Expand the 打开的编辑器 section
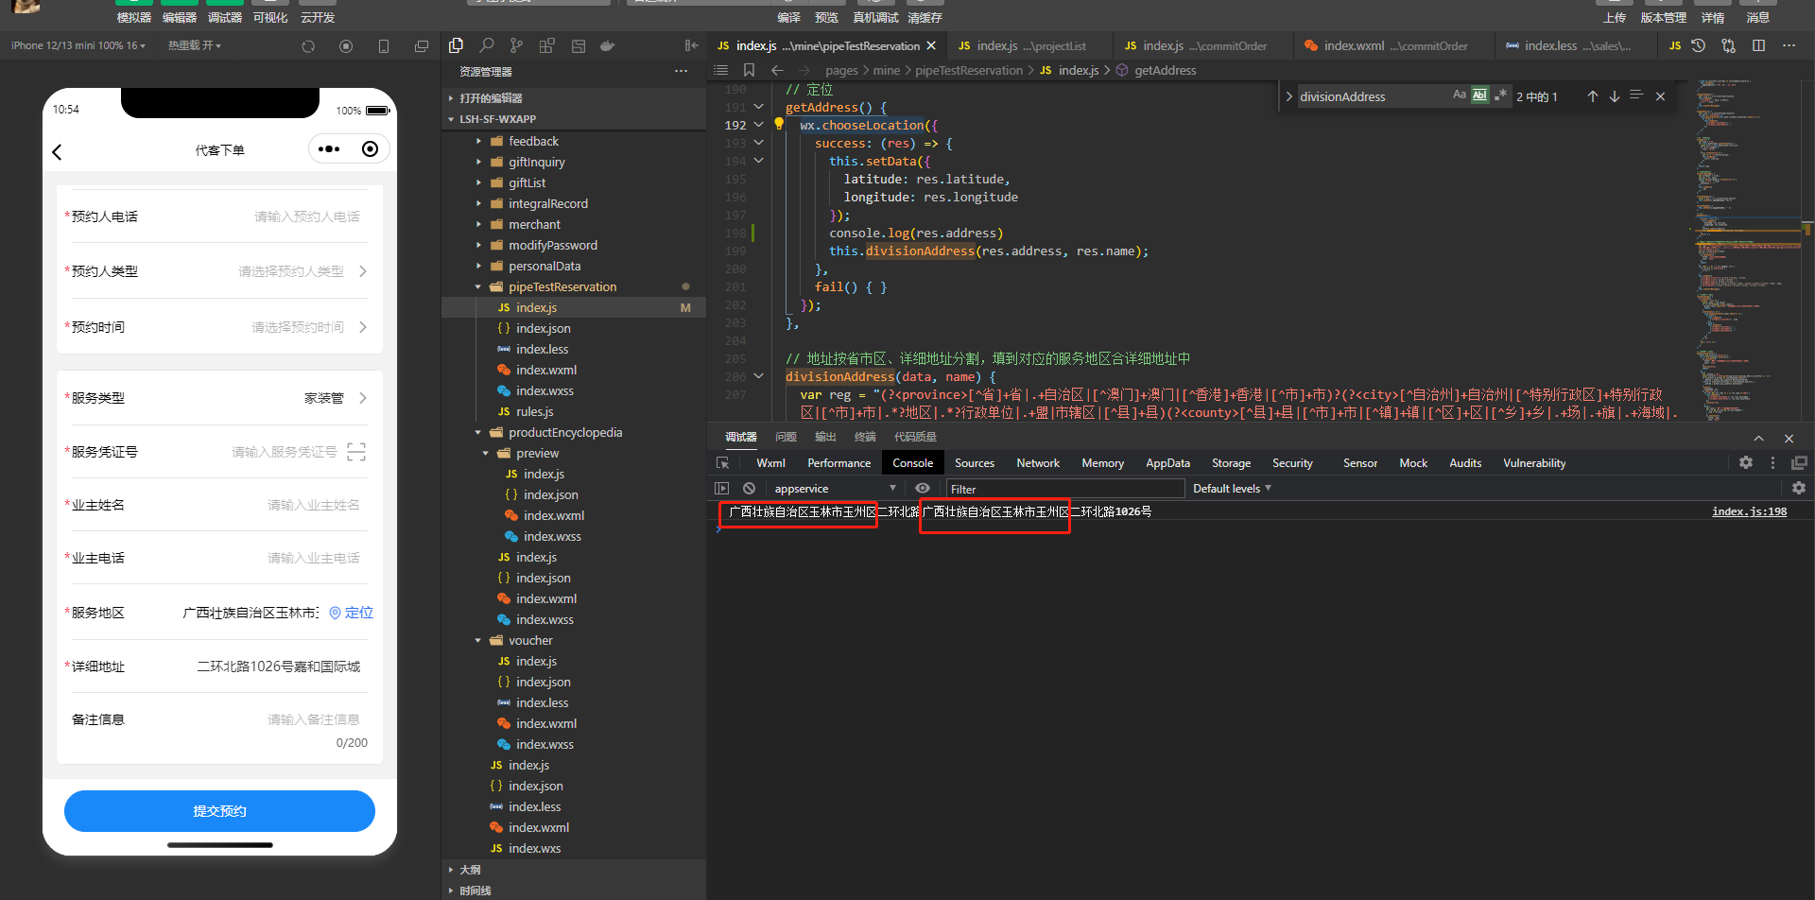This screenshot has height=900, width=1815. [491, 98]
